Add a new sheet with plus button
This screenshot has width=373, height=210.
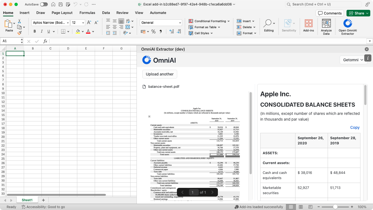click(x=43, y=200)
